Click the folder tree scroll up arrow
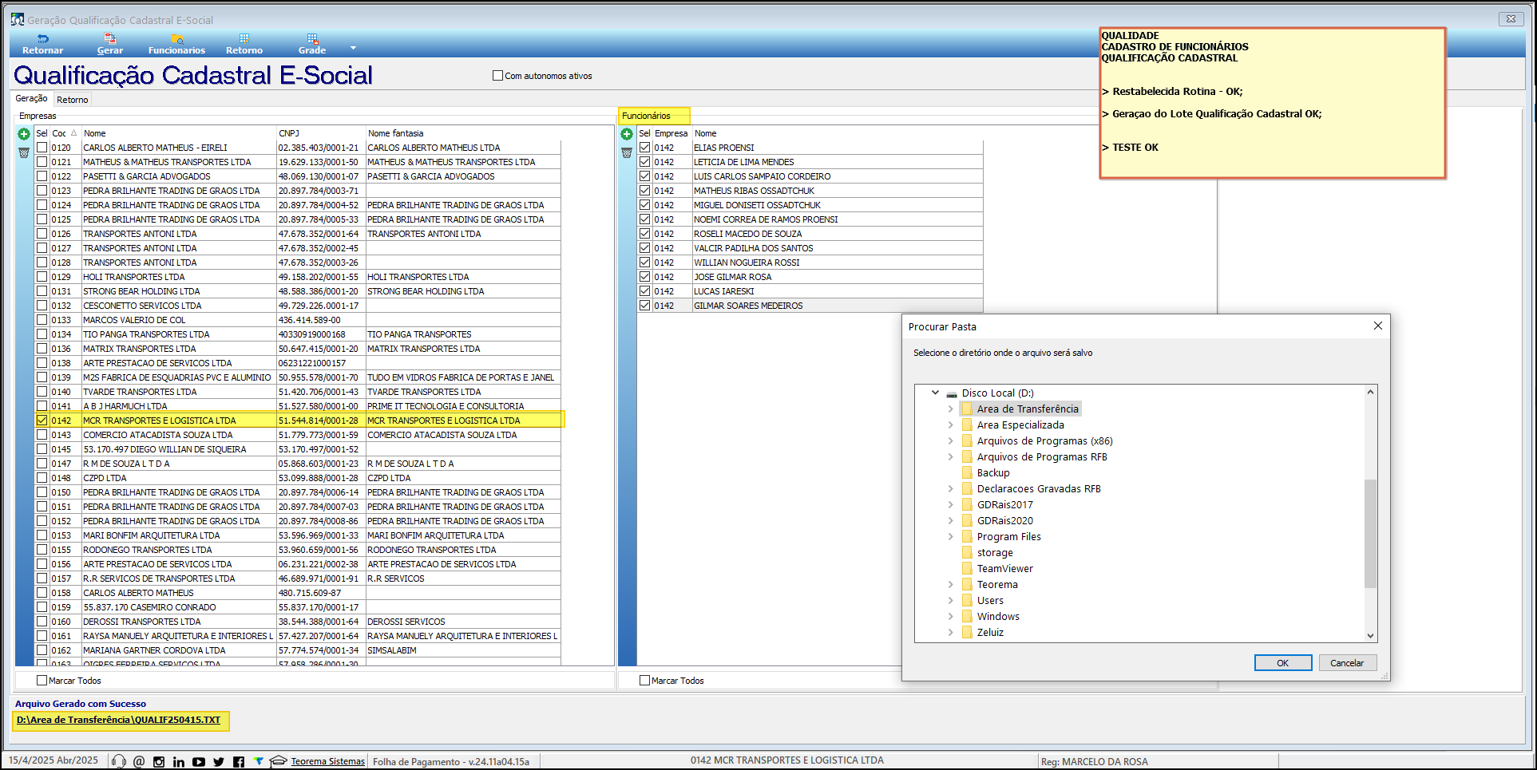Screen dimensions: 1537x770 click(1370, 392)
